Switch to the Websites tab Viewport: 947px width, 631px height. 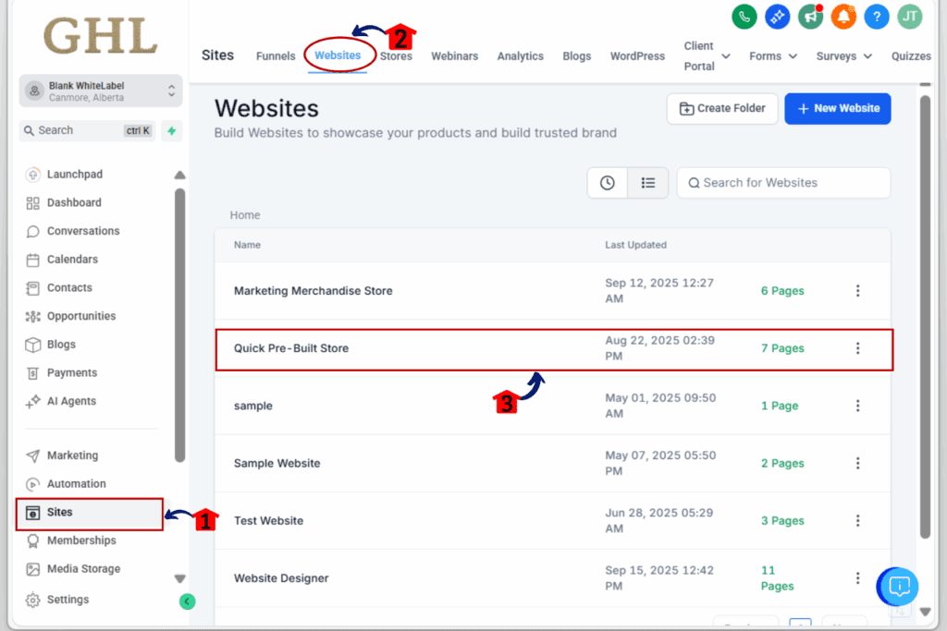pyautogui.click(x=338, y=55)
